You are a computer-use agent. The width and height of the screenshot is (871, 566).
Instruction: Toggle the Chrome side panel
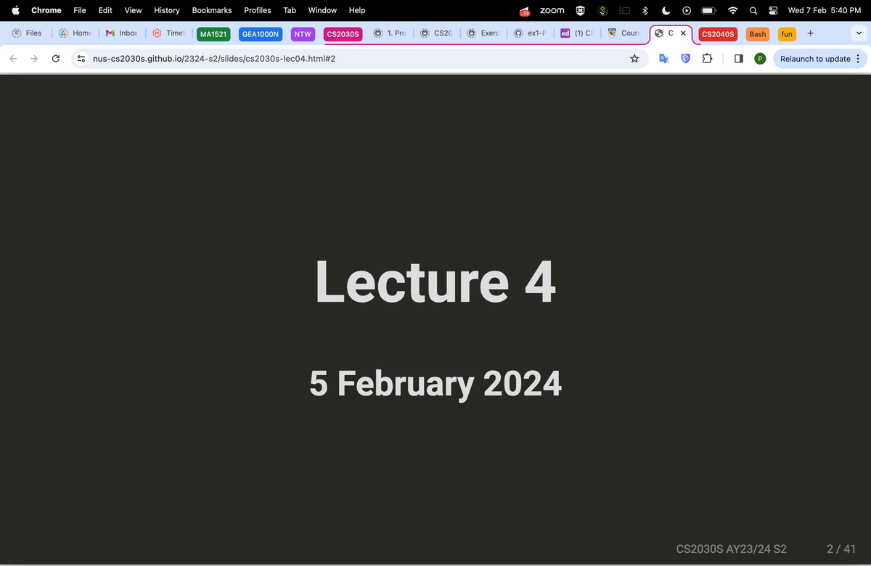[739, 59]
